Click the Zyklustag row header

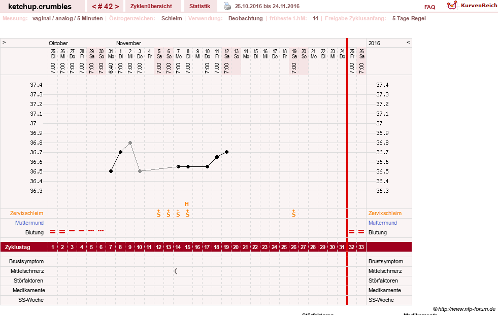click(17, 247)
